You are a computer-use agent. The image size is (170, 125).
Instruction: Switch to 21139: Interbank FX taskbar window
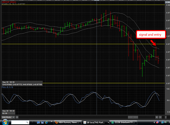[x=123, y=122]
